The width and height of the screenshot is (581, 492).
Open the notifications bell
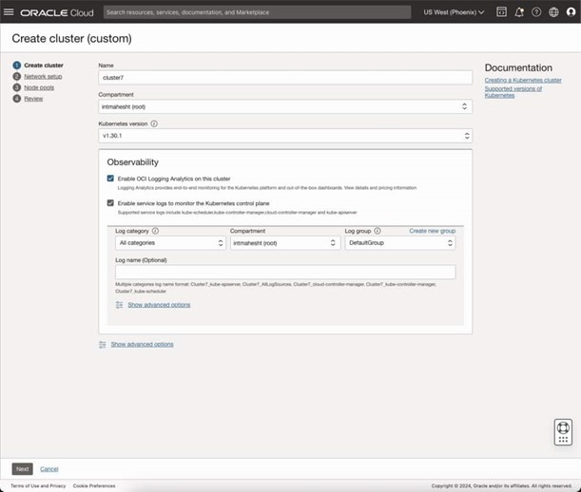tap(519, 12)
